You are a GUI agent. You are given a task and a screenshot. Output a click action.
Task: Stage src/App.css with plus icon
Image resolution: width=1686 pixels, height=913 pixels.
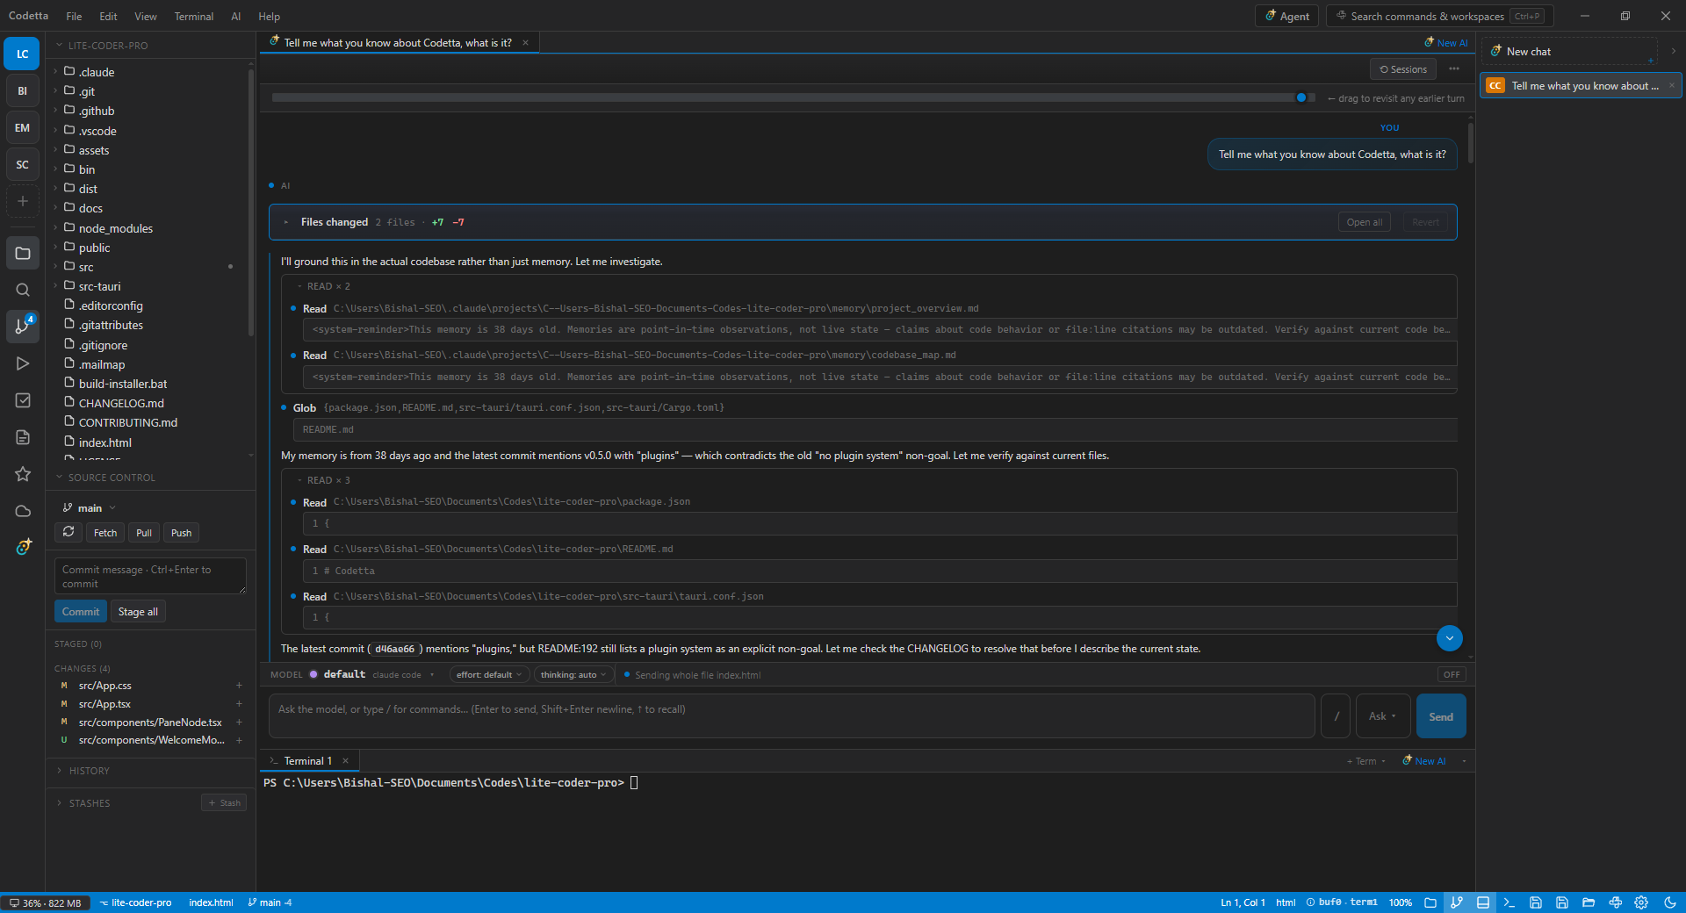pos(239,686)
